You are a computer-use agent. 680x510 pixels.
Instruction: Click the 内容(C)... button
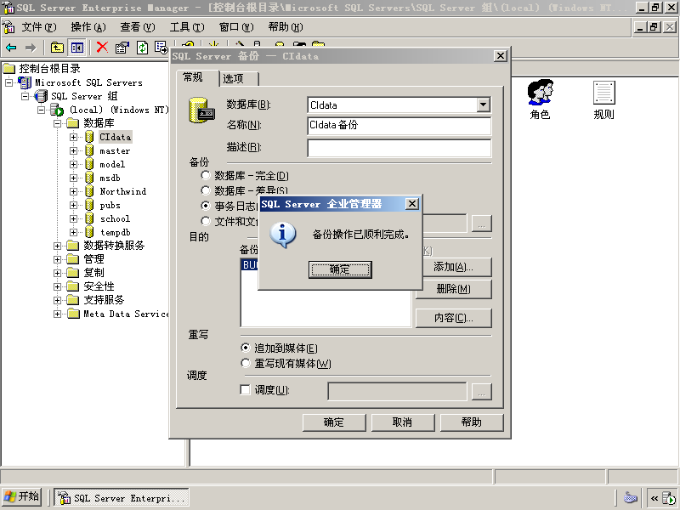coord(454,318)
